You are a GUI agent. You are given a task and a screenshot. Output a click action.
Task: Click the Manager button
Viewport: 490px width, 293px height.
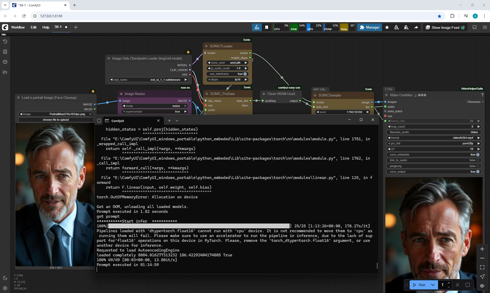[x=370, y=27]
